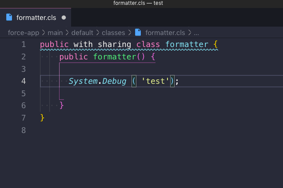Expand the breadcrumb ellipsis symbol list

tap(196, 33)
